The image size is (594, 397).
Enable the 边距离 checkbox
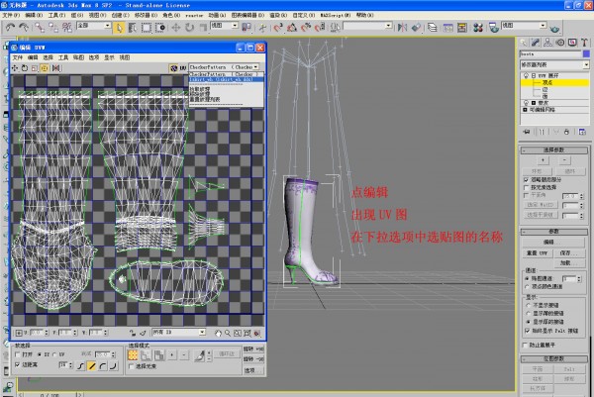click(x=18, y=365)
